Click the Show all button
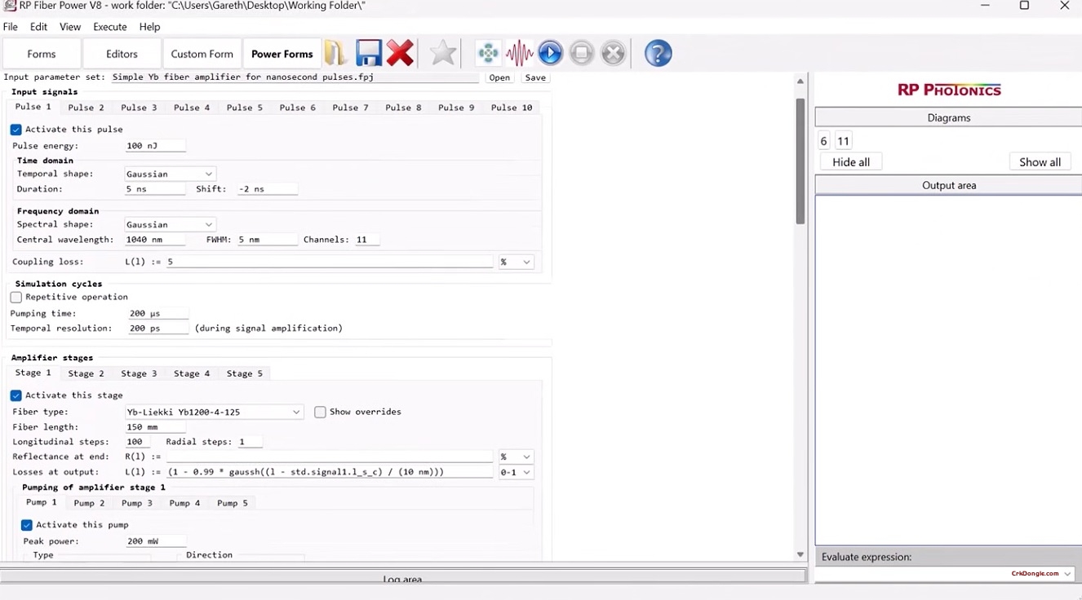 click(x=1040, y=161)
